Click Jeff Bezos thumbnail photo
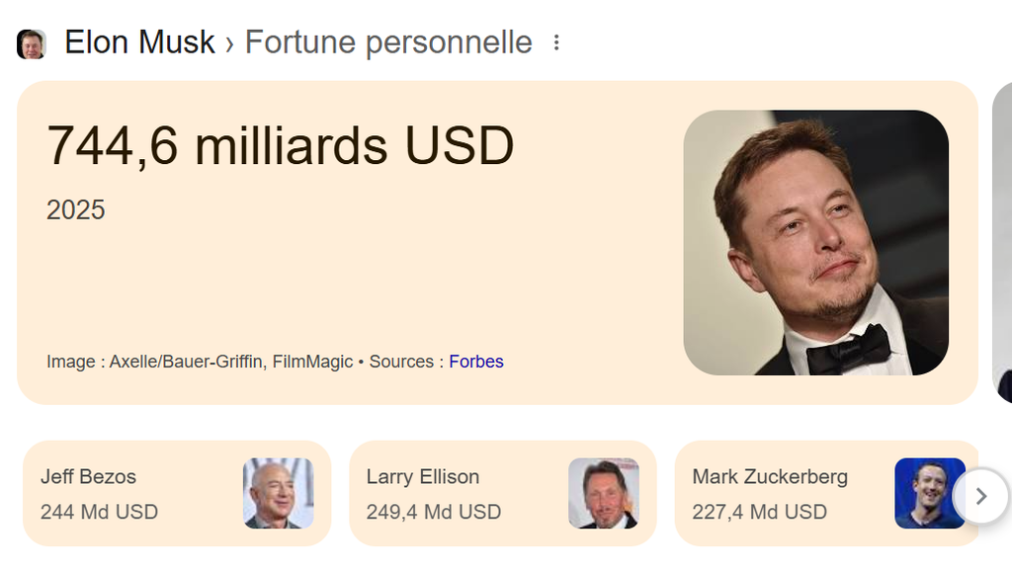 pos(278,493)
